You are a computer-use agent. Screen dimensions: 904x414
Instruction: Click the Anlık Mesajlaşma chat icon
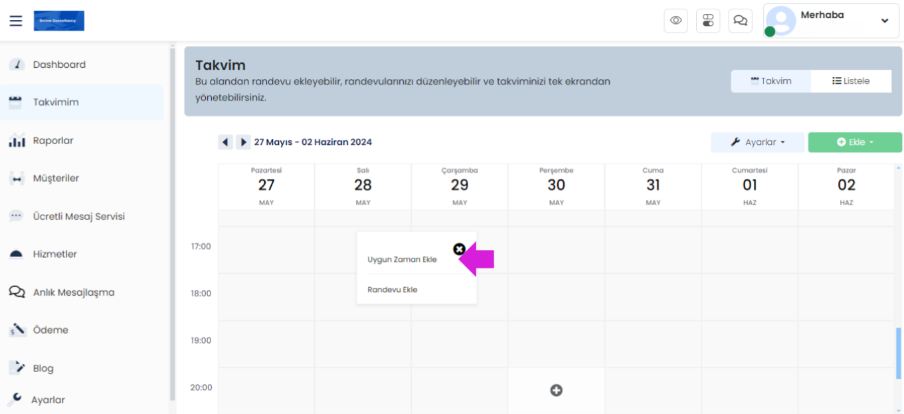[x=17, y=292]
